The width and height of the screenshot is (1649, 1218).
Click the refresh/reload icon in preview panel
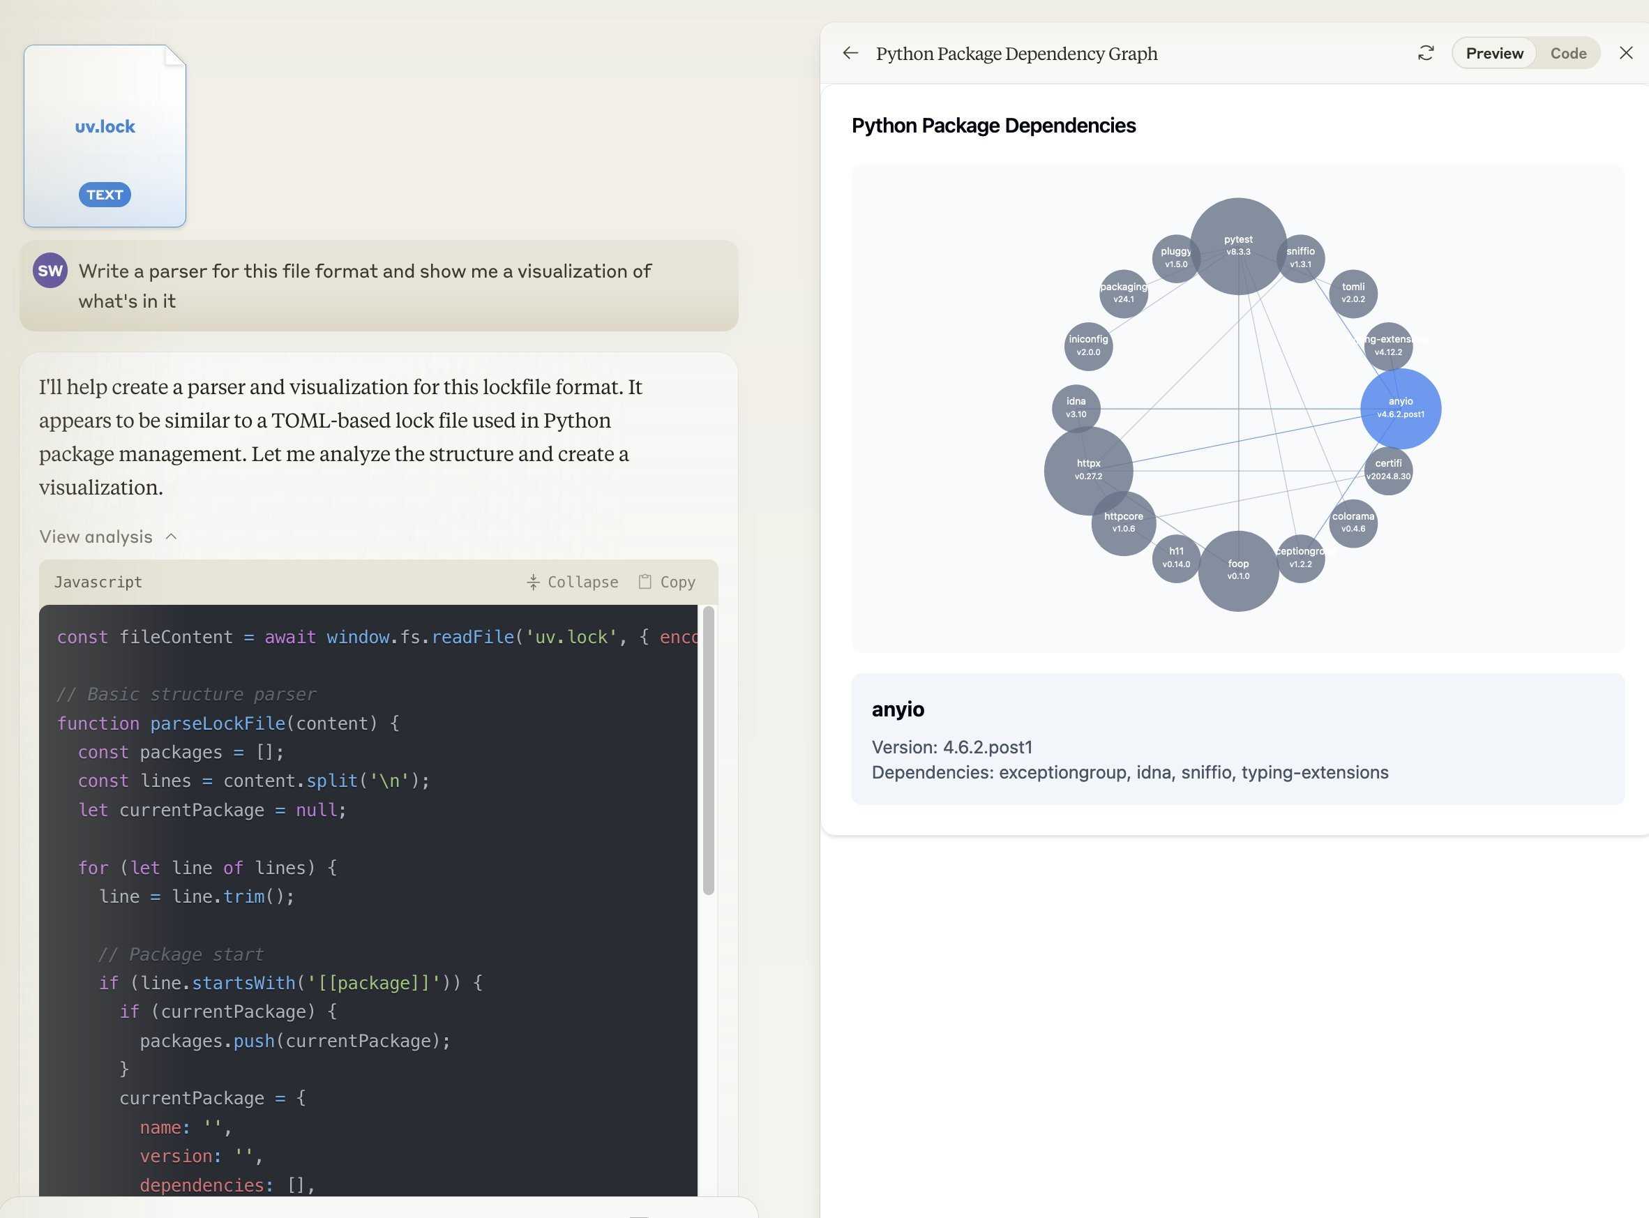[1425, 52]
